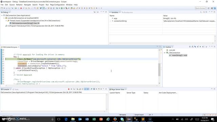Click the External Tools run icon
The width and height of the screenshot is (217, 122).
66,8
